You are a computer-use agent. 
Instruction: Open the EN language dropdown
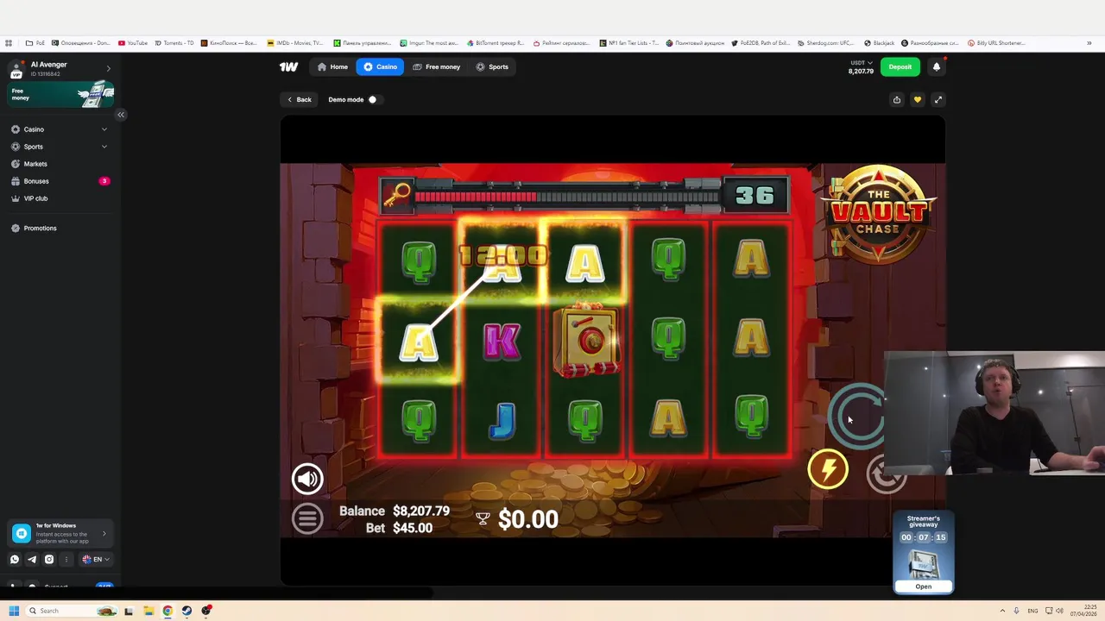pyautogui.click(x=96, y=559)
